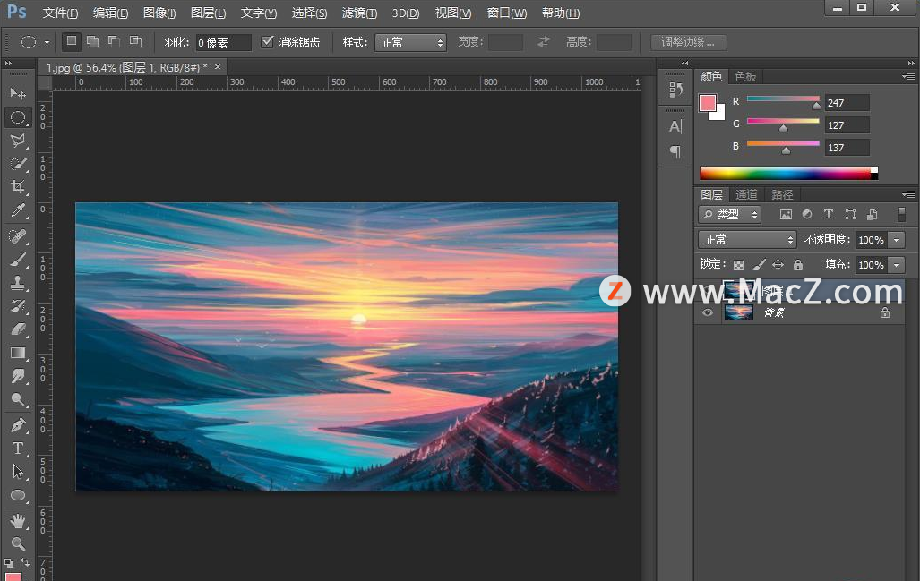This screenshot has width=920, height=581.
Task: Select the Healing Brush bandage tool
Action: tap(18, 235)
